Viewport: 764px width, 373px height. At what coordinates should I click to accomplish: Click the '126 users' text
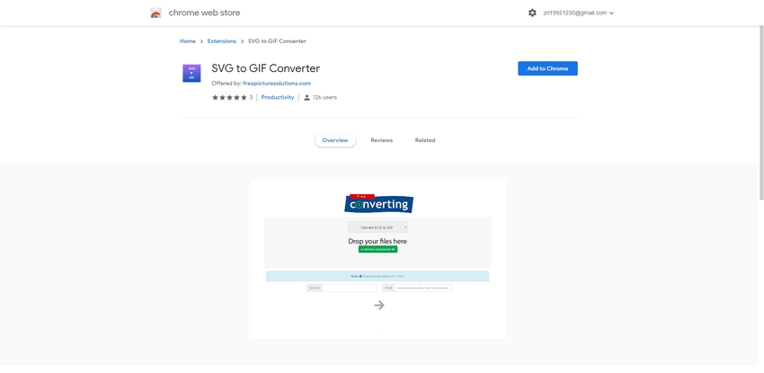coord(324,97)
